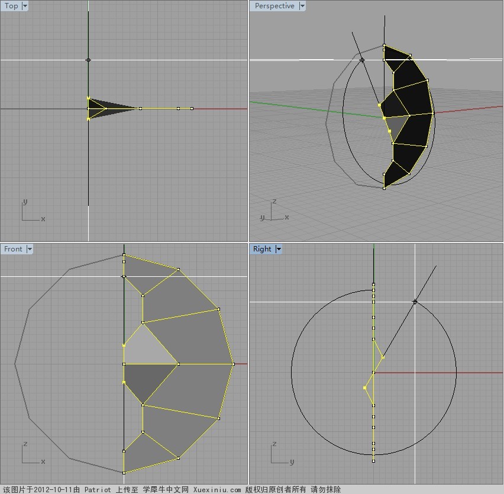This screenshot has height=494, width=504.
Task: Select the light gray triangular face in Front view
Action: click(146, 348)
